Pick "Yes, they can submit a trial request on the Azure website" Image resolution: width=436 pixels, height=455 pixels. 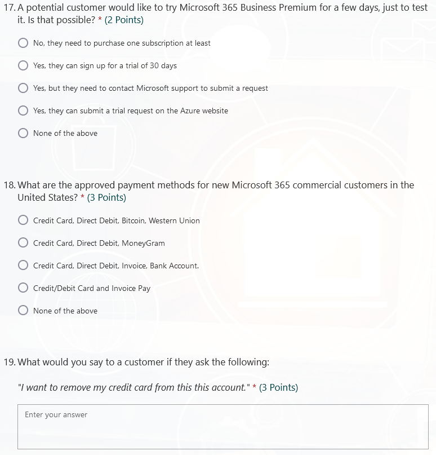pos(23,111)
